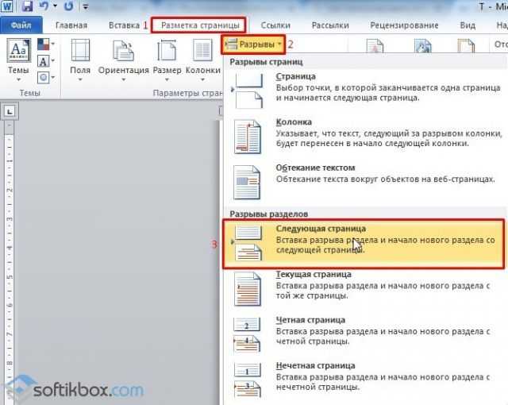Select Текущая страница section break
The image size is (508, 405).
[x=365, y=288]
